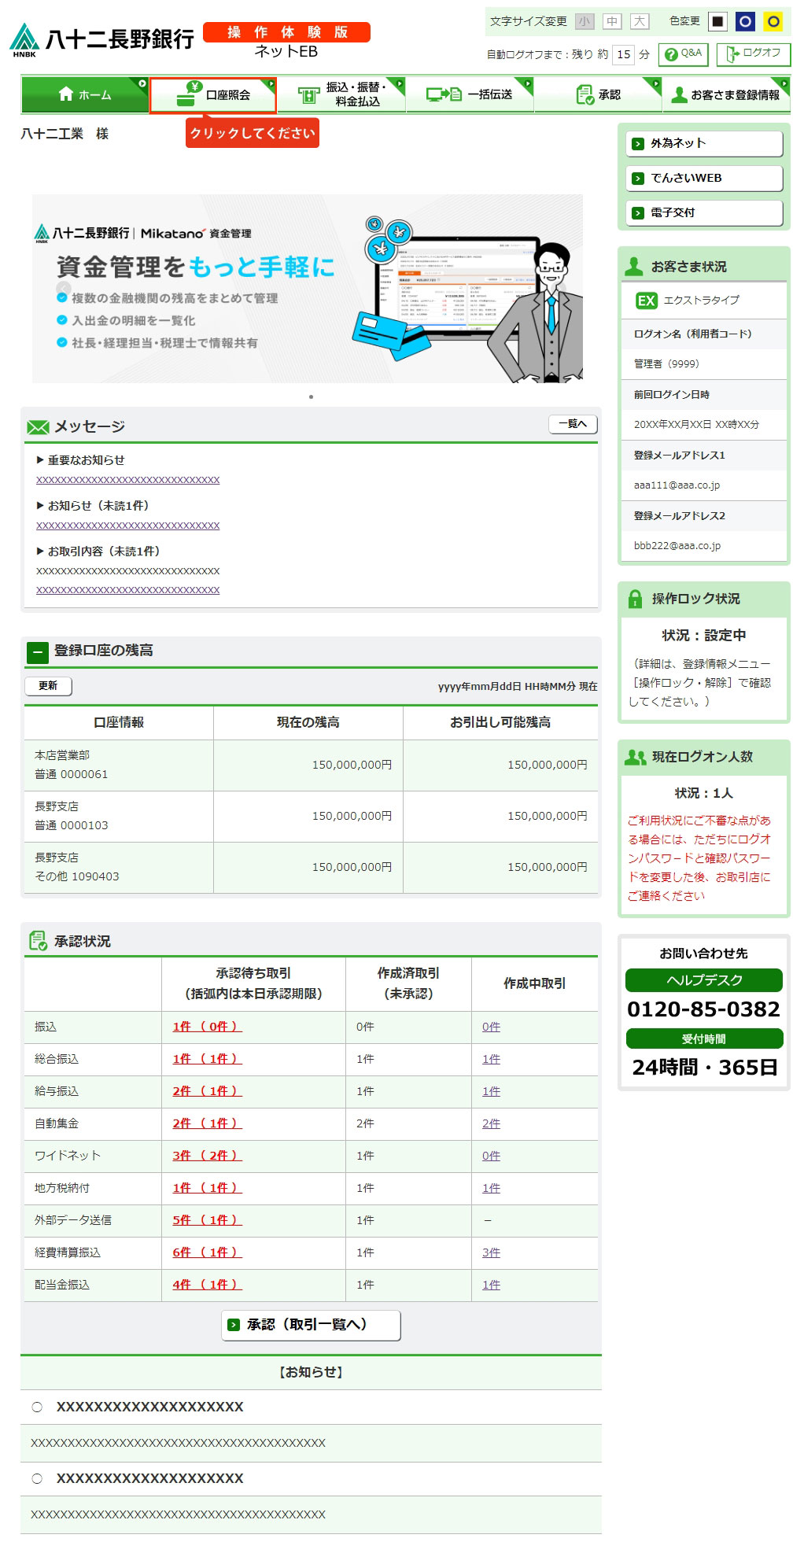This screenshot has height=1553, width=804.
Task: Click the Mikatano 資金管理 banner
Action: pyautogui.click(x=307, y=289)
